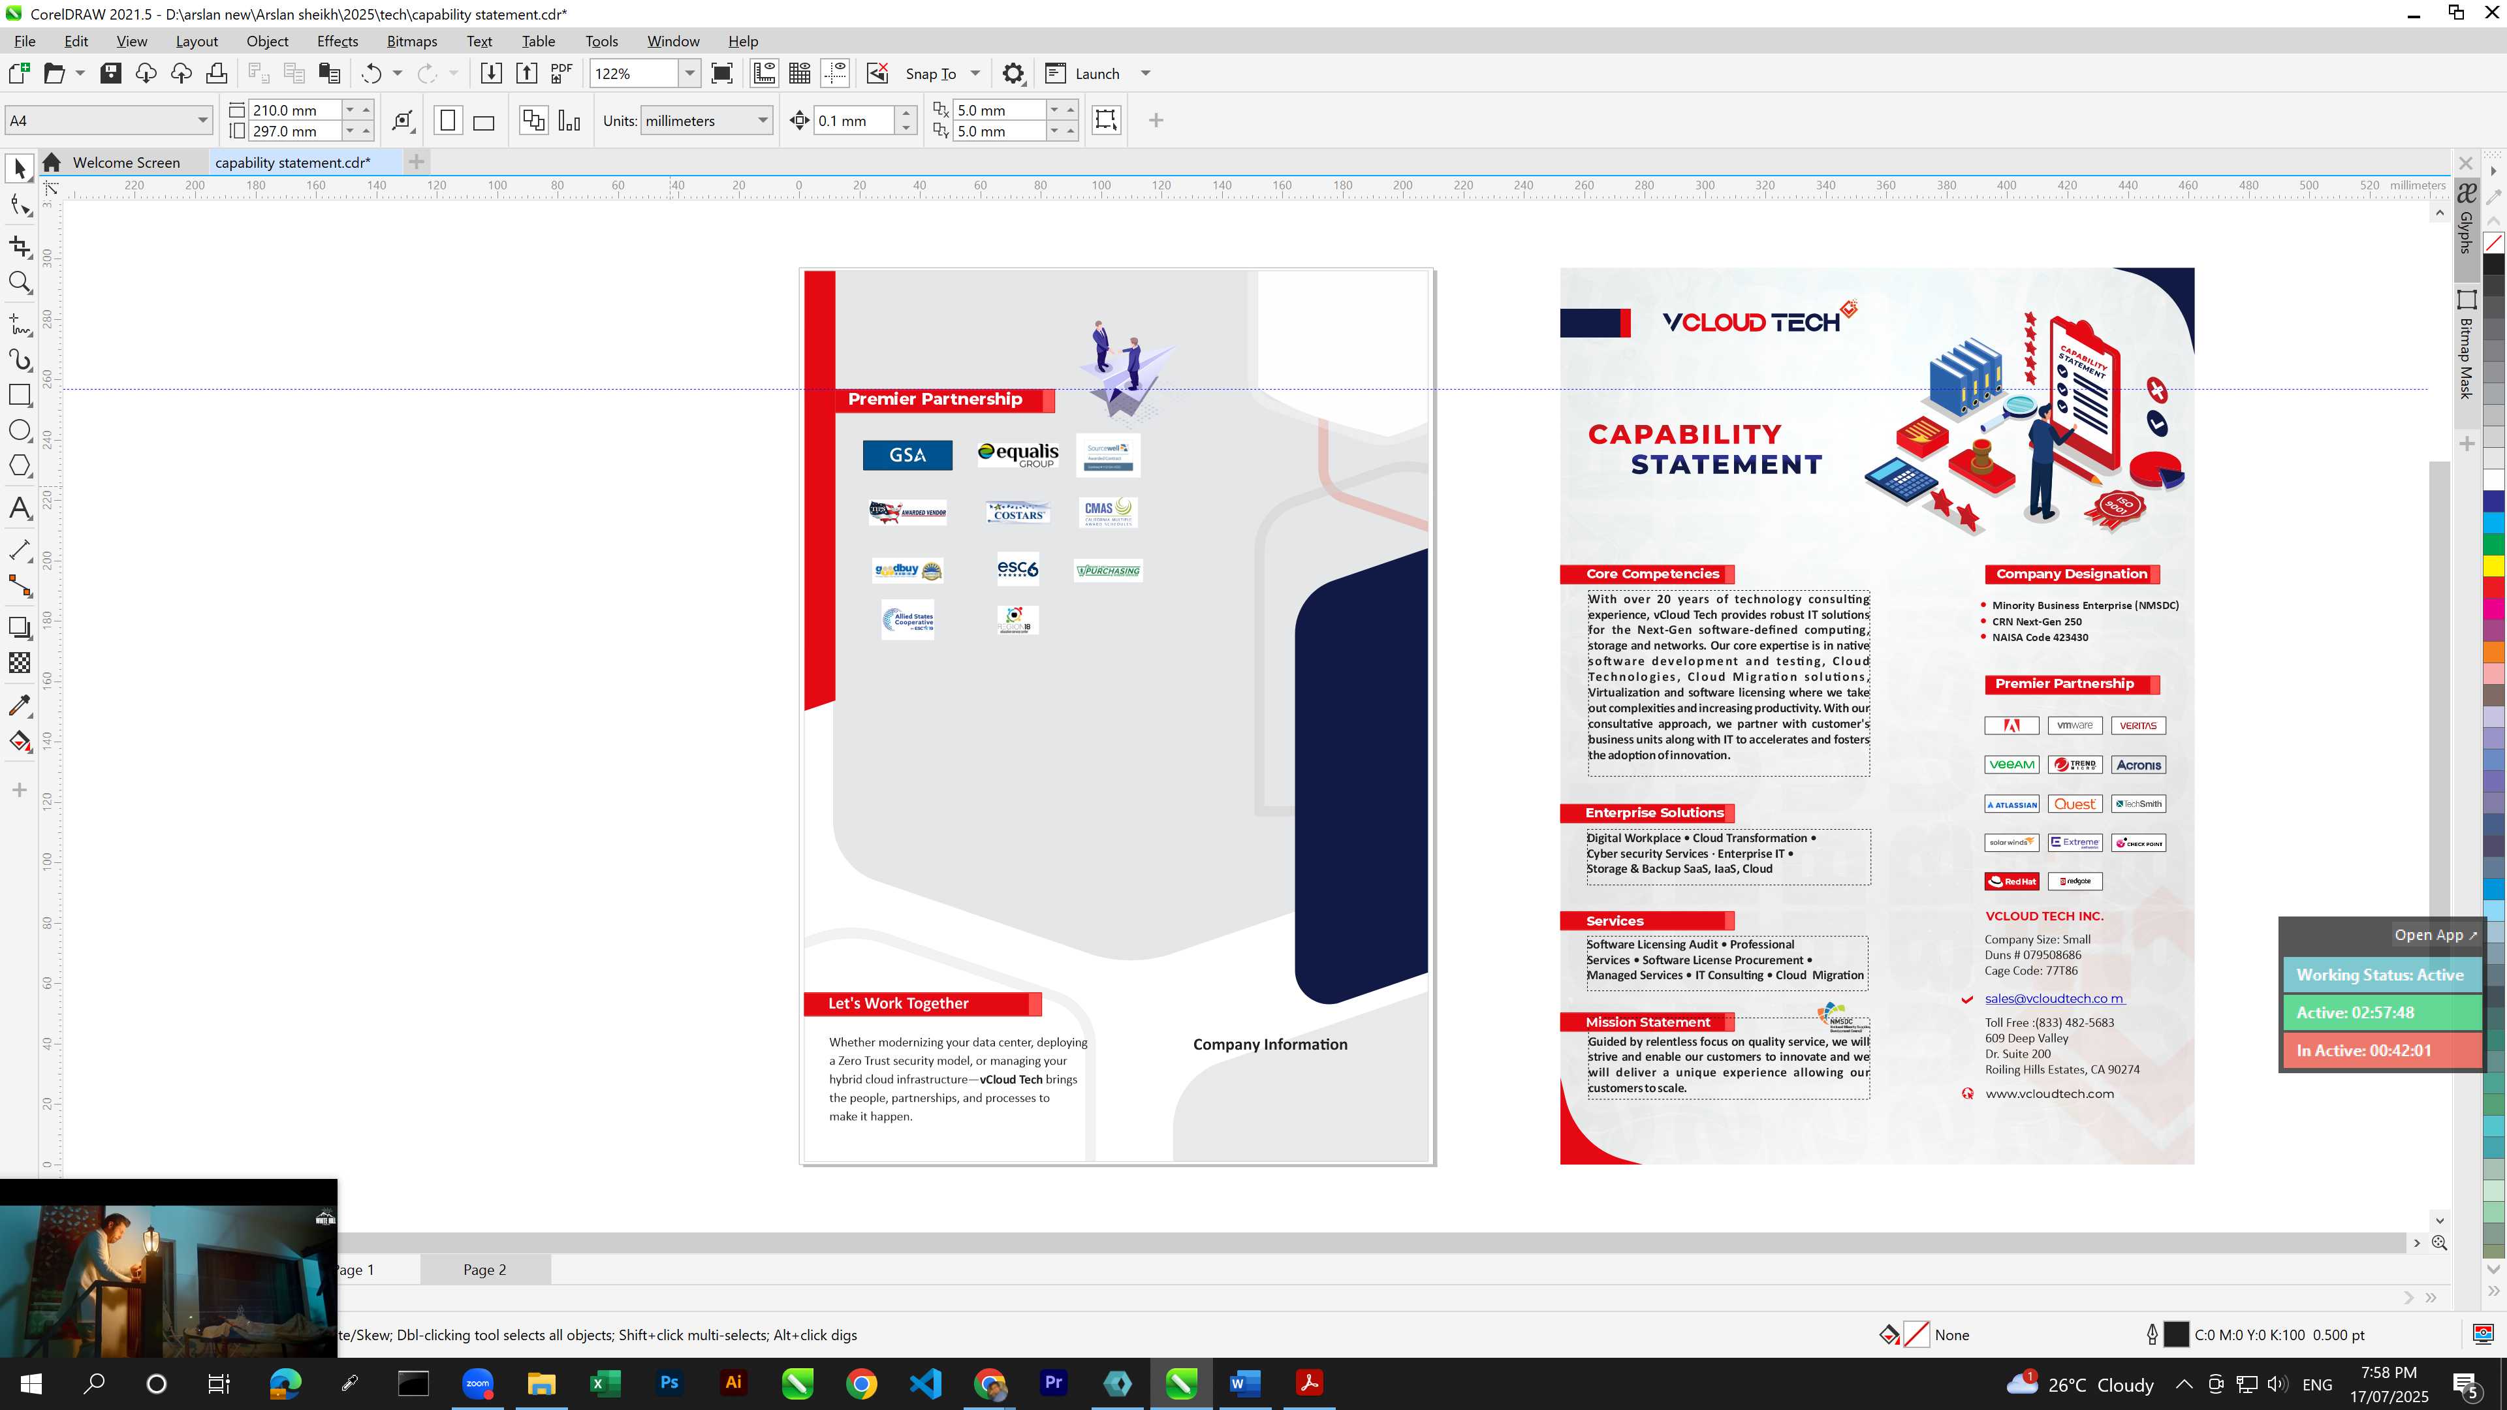Click the New document icon
Screen dimensions: 2507x1410
point(18,73)
